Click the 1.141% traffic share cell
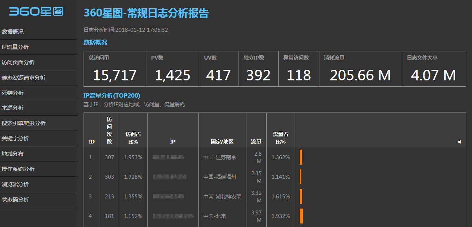The image size is (472, 227). [281, 177]
